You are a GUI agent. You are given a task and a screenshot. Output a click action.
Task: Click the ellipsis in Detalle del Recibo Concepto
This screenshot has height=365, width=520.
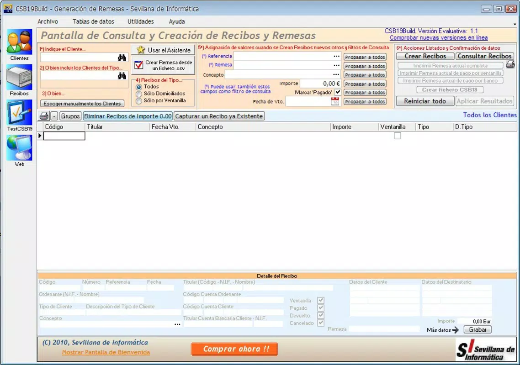click(x=177, y=324)
